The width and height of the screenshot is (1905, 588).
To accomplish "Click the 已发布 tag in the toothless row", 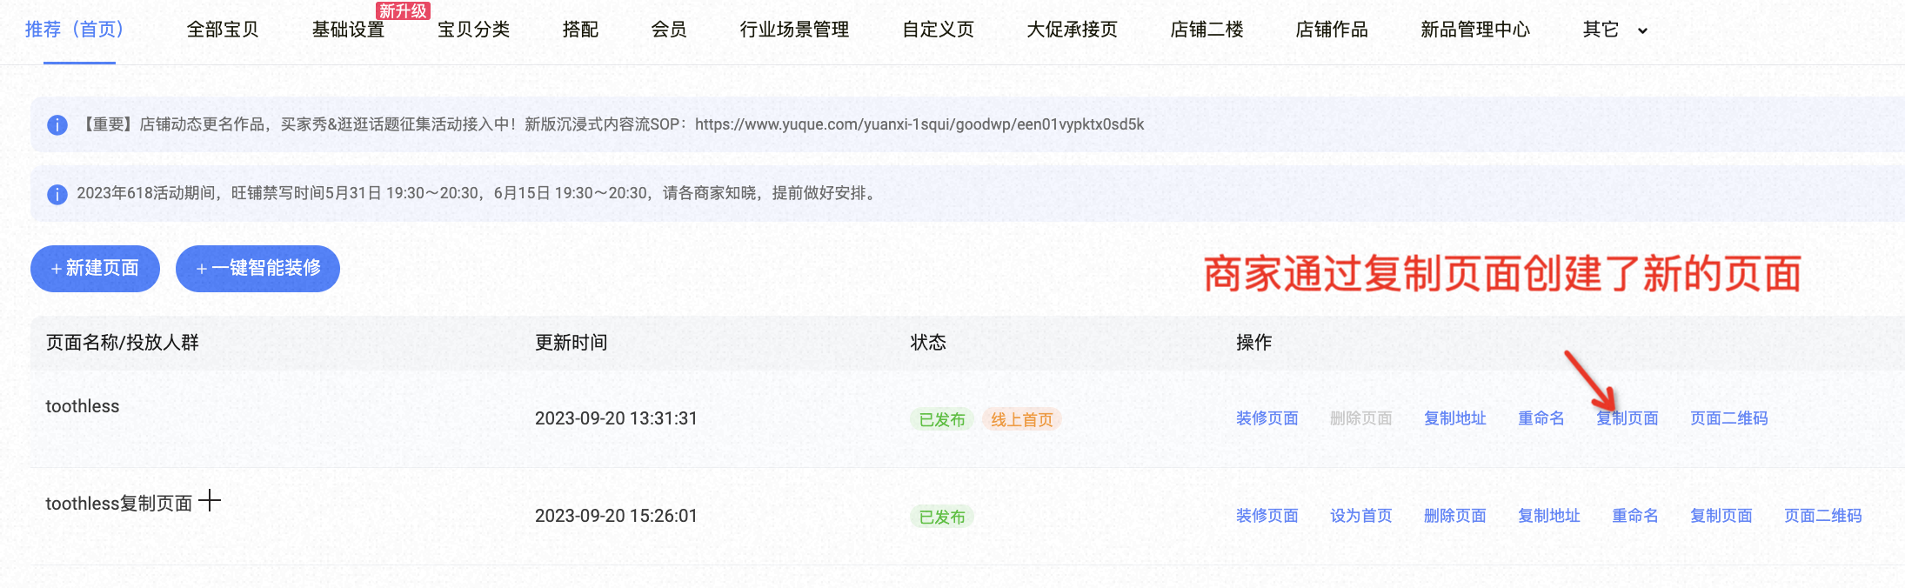I will click(942, 420).
